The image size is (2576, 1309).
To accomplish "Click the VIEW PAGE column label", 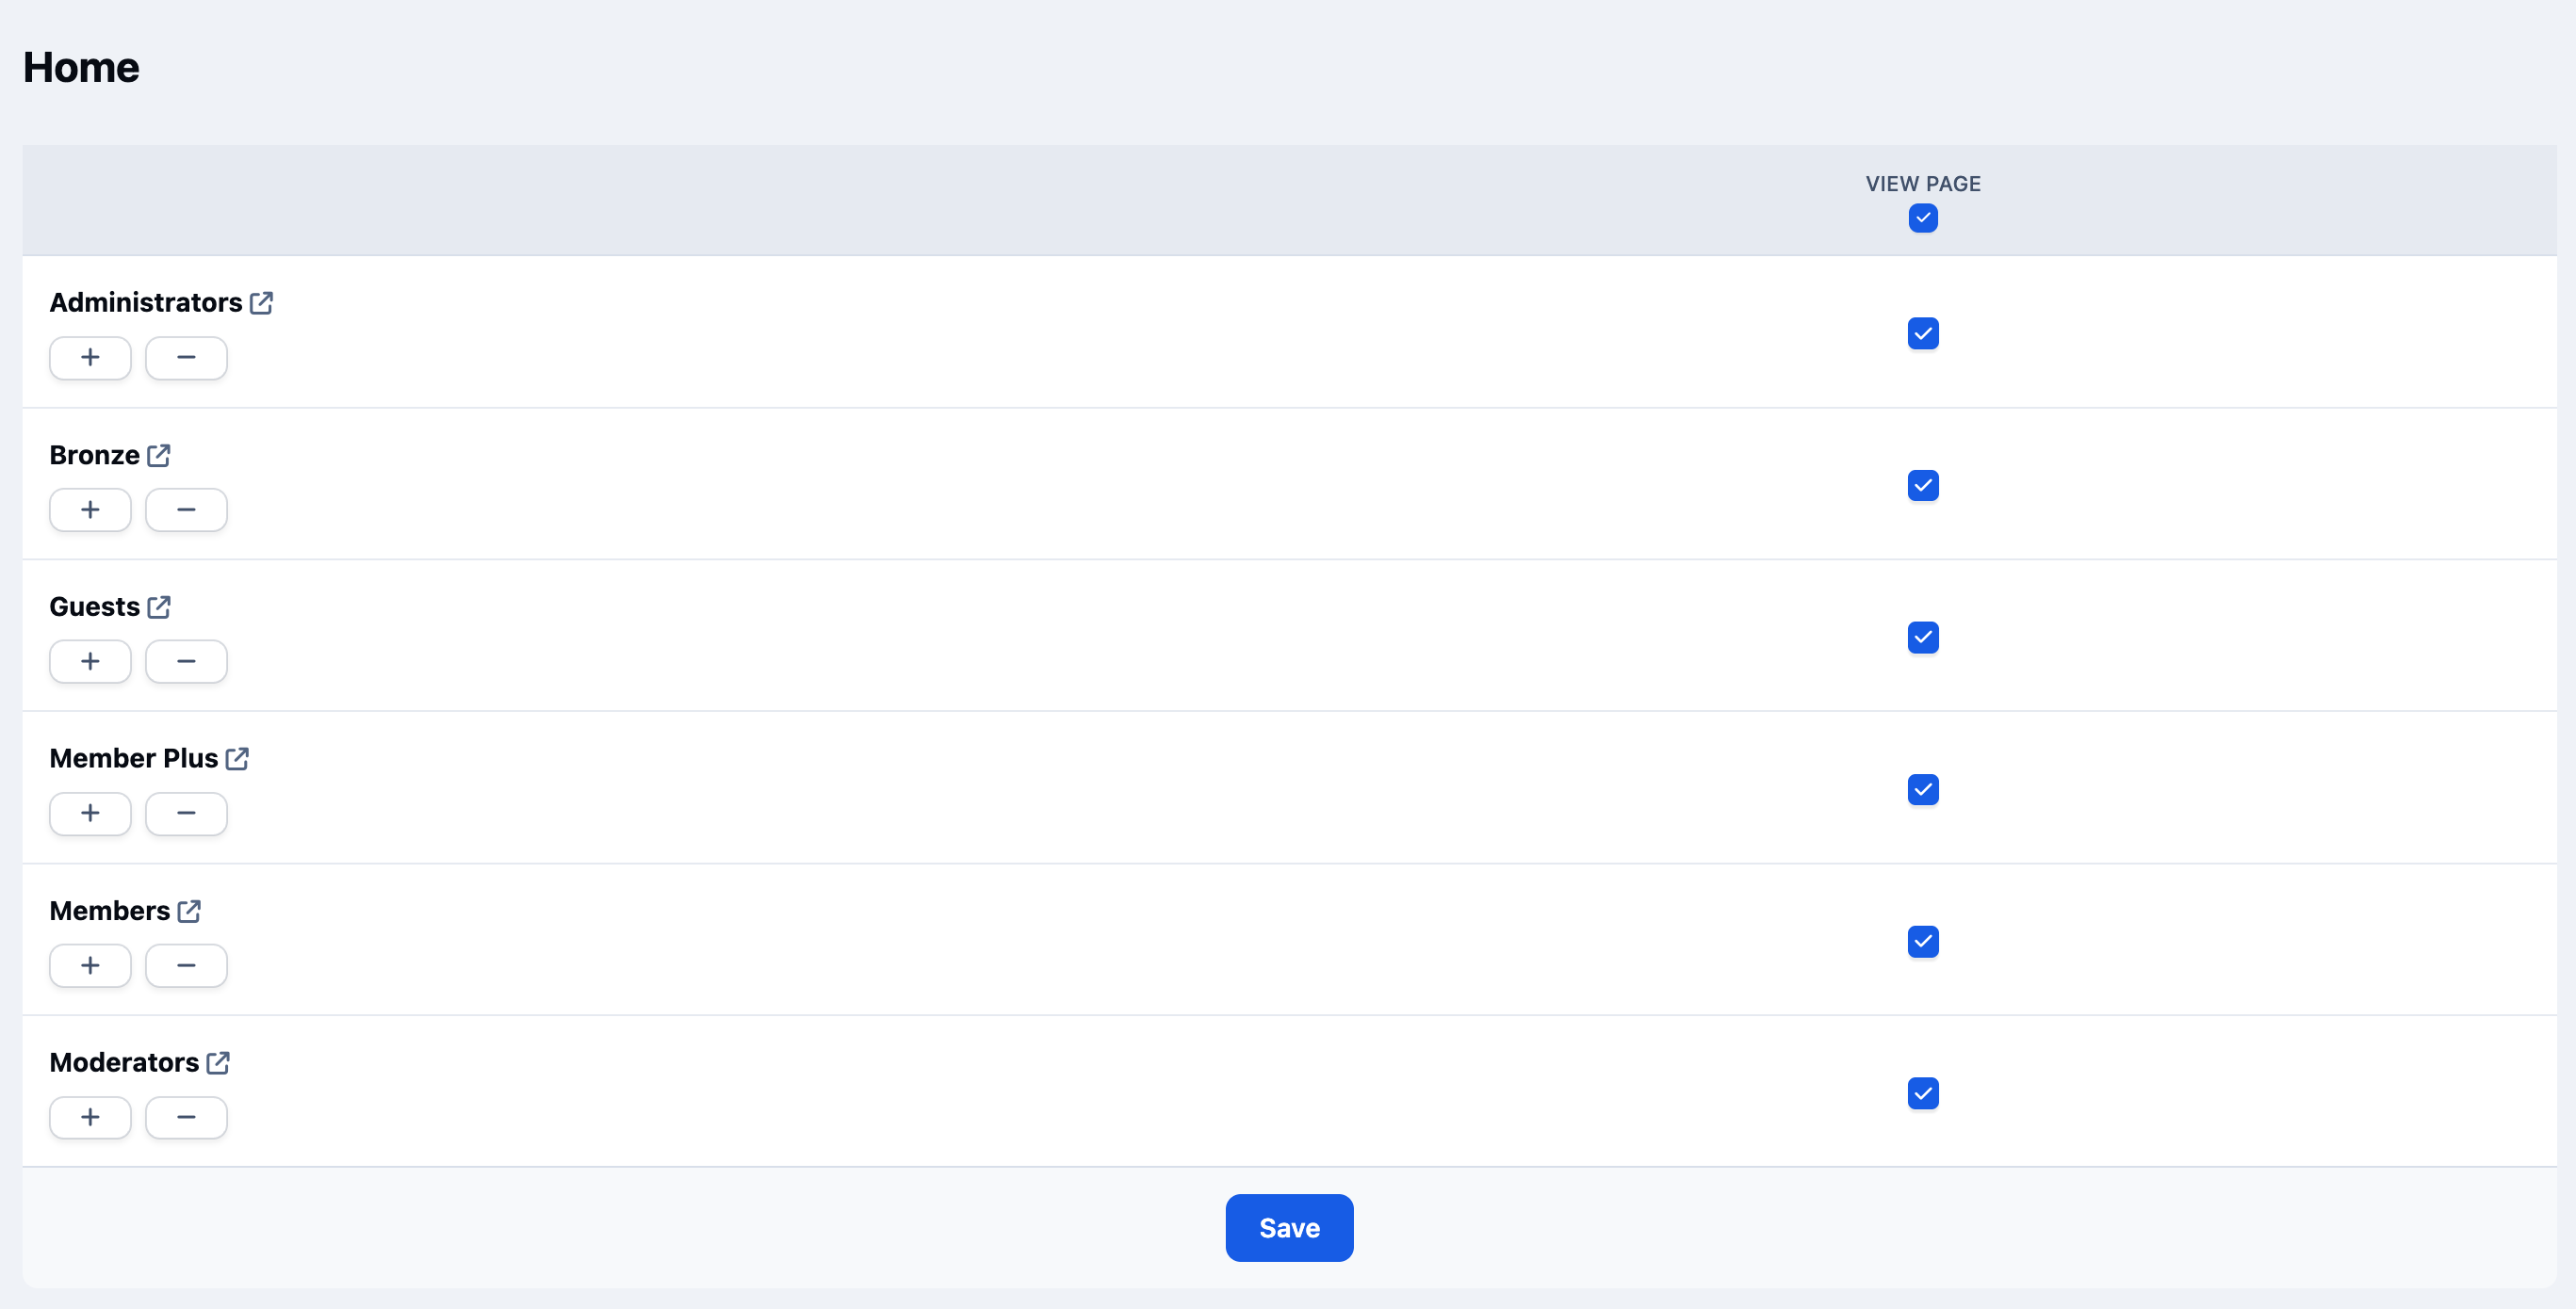I will pos(1923,184).
